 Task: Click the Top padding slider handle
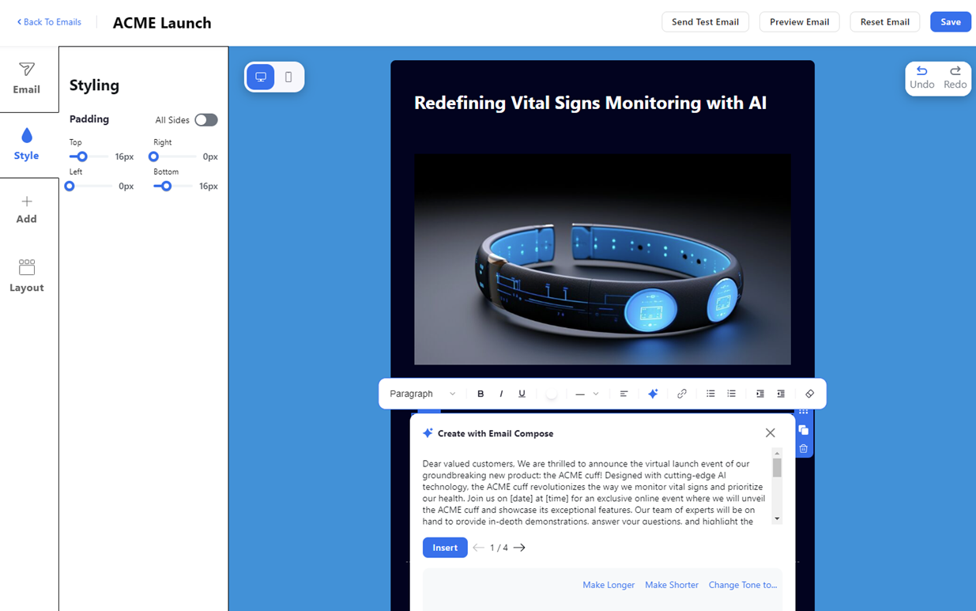click(82, 157)
